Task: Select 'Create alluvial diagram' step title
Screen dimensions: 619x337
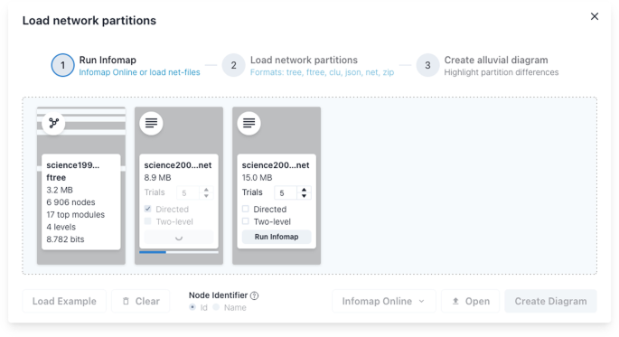Action: [x=496, y=60]
